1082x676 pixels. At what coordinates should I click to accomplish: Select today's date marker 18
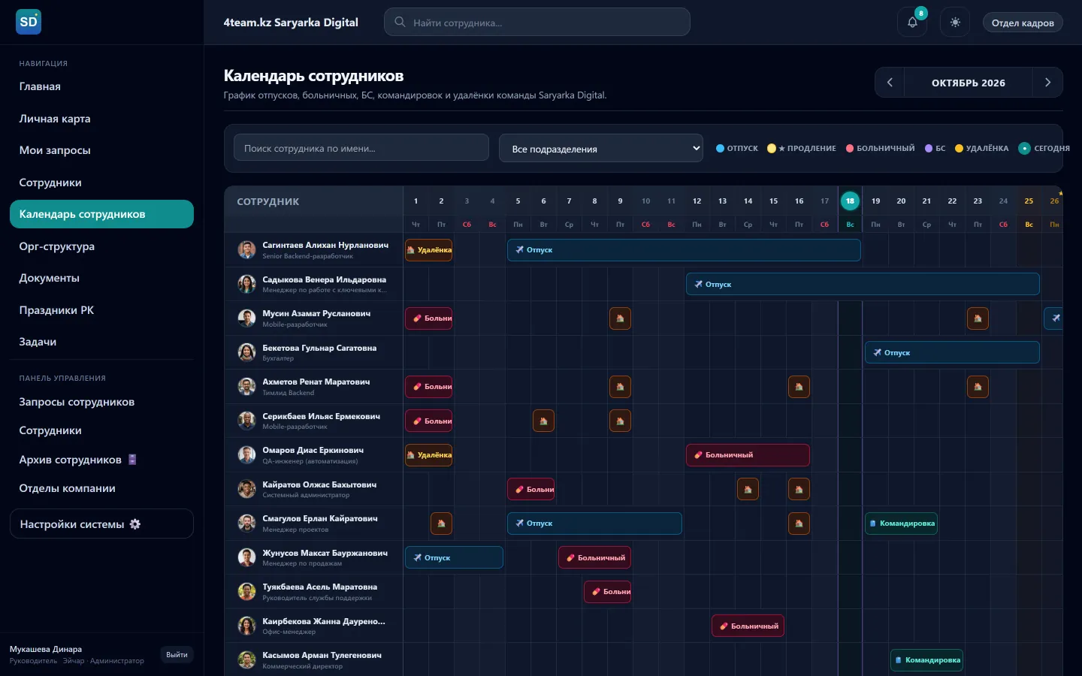coord(850,201)
